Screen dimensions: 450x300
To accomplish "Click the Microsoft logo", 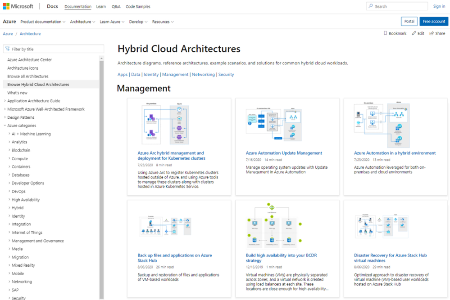I will (x=18, y=6).
